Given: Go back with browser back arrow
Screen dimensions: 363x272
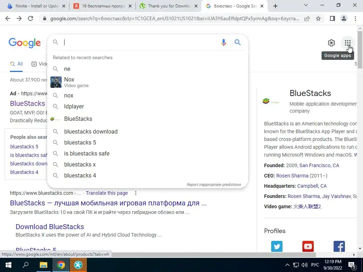Looking at the screenshot, I should click(x=8, y=18).
